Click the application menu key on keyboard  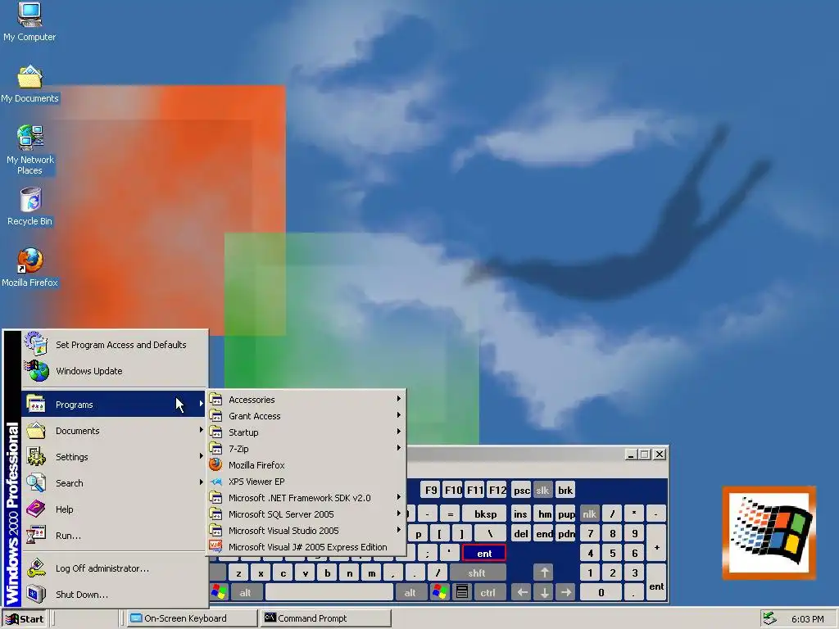(462, 592)
